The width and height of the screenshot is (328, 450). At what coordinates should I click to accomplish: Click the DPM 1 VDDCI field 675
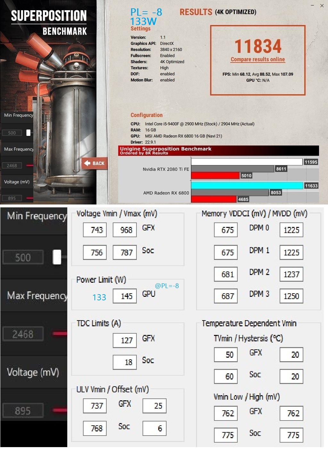pyautogui.click(x=226, y=253)
